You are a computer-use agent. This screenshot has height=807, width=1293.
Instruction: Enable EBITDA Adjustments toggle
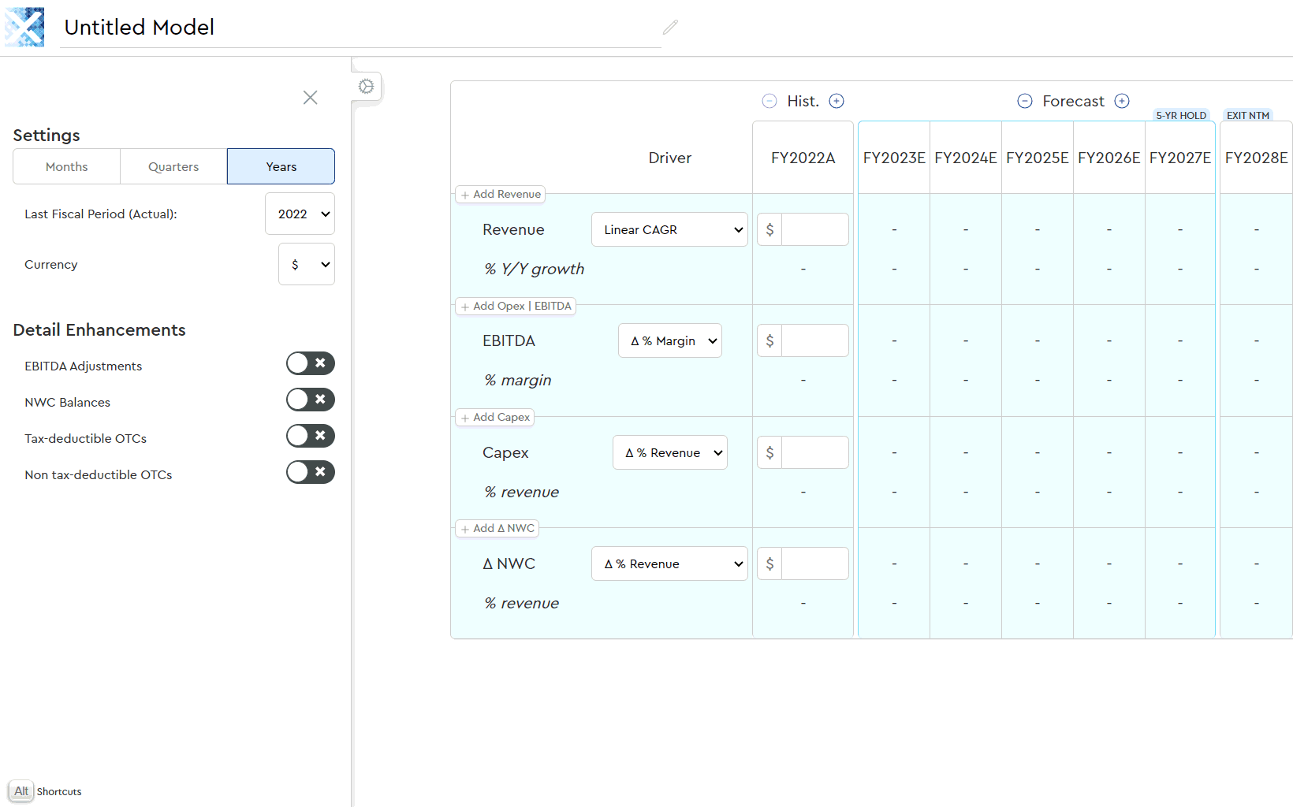[x=310, y=363]
